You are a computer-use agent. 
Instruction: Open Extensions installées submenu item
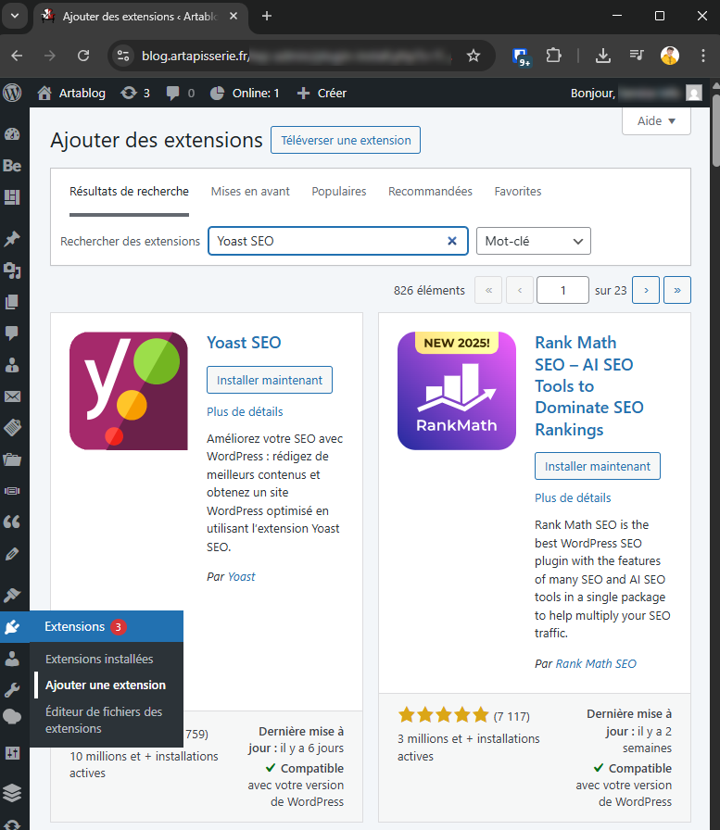99,659
